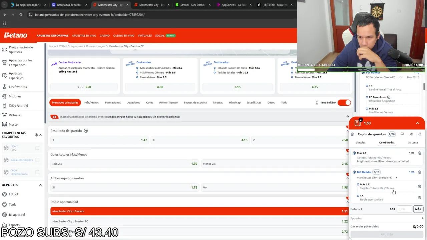The width and height of the screenshot is (427, 240).
Task: Pick draw X at 4.15
Action: [x=200, y=140]
